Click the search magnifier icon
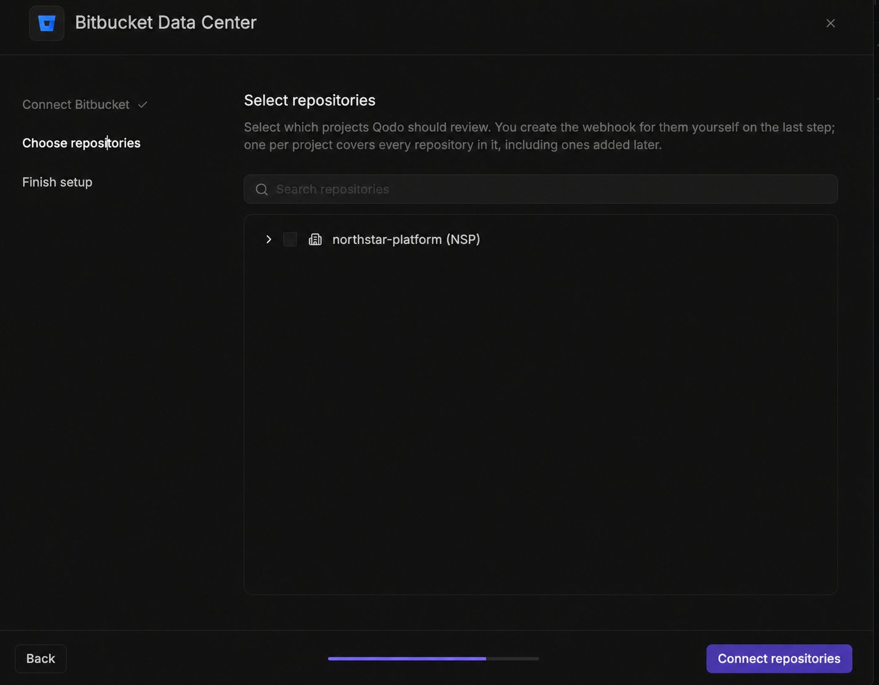The width and height of the screenshot is (879, 685). coord(262,189)
